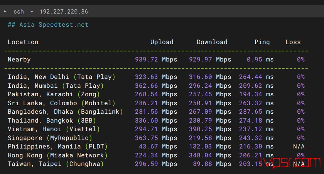Viewport: 324px width, 174px height.
Task: Select the Nearby row label
Action: click(x=19, y=60)
